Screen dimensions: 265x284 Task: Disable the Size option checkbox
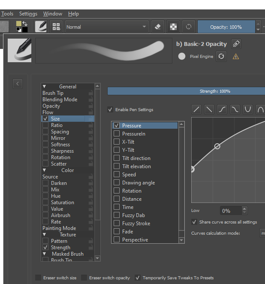click(x=45, y=119)
